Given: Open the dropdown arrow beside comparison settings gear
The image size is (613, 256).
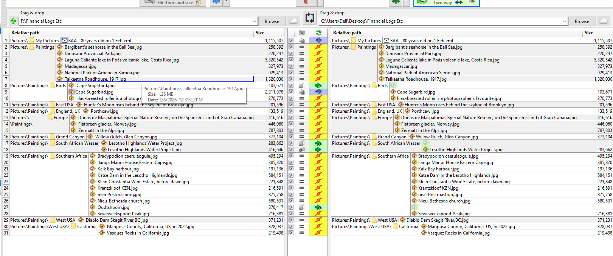Looking at the screenshot, I should (227, 2).
